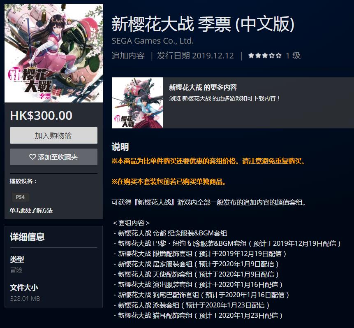Click the PS4 platform badge
This screenshot has height=328, width=354.
click(x=20, y=197)
